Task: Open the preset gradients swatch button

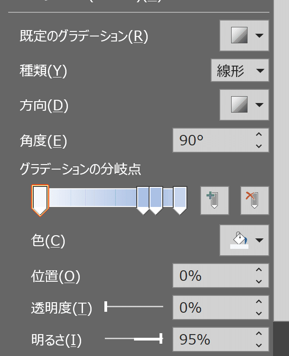Action: [x=239, y=36]
